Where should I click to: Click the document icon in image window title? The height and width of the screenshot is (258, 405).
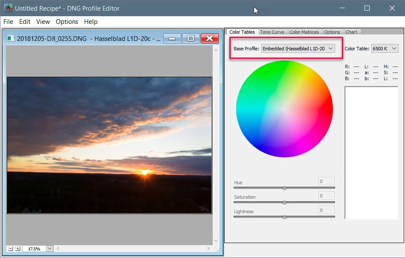(x=11, y=38)
